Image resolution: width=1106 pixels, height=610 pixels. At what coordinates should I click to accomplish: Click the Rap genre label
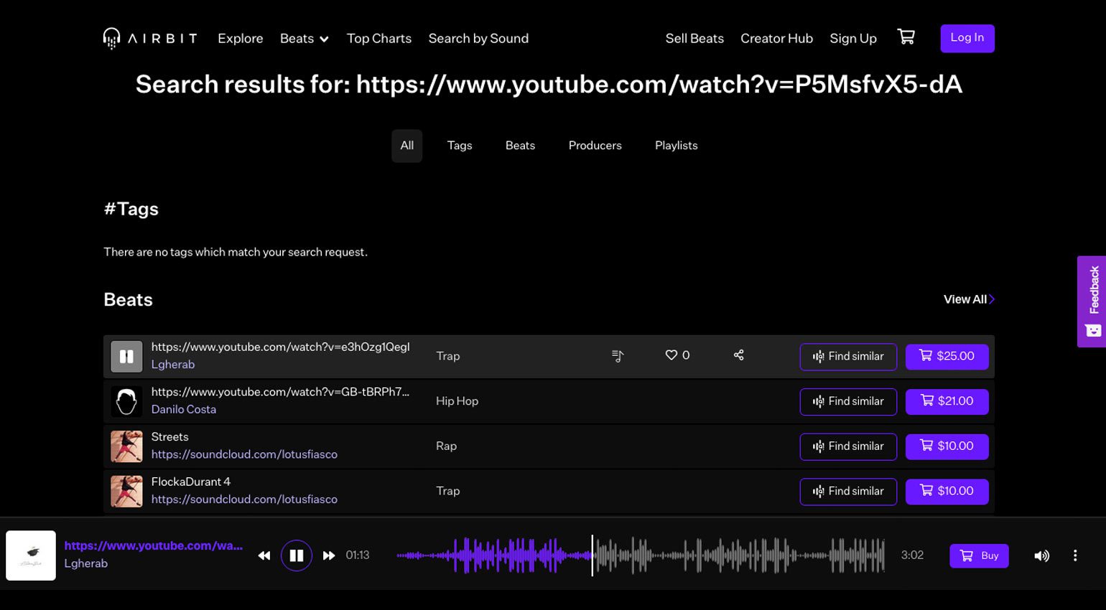pos(446,446)
